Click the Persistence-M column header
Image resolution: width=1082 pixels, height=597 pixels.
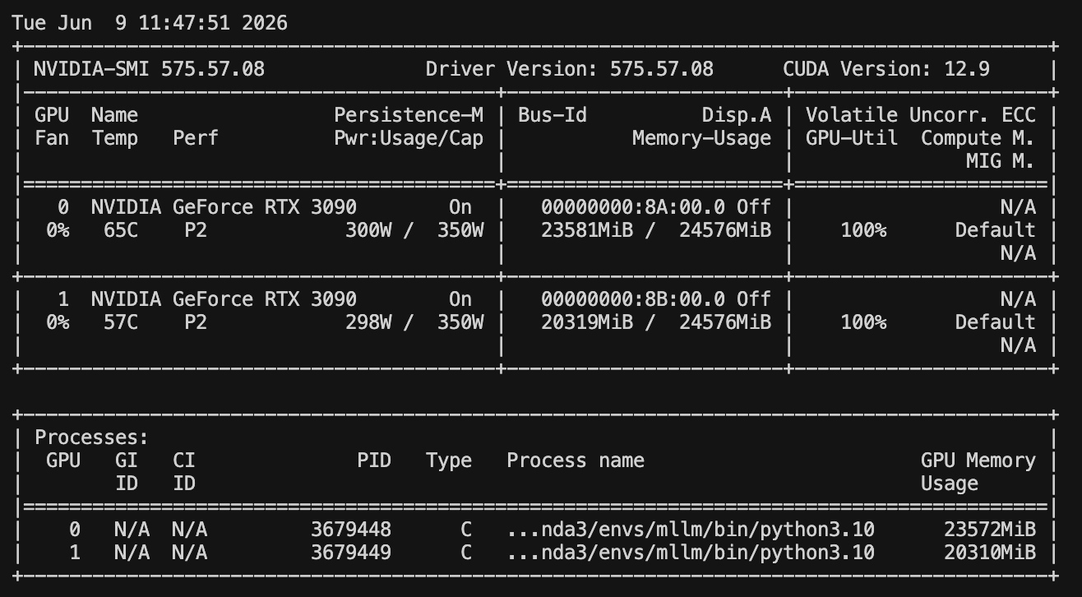(409, 114)
